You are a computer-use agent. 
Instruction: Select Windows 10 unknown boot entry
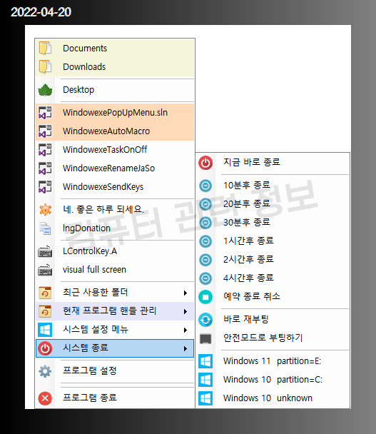point(273,398)
